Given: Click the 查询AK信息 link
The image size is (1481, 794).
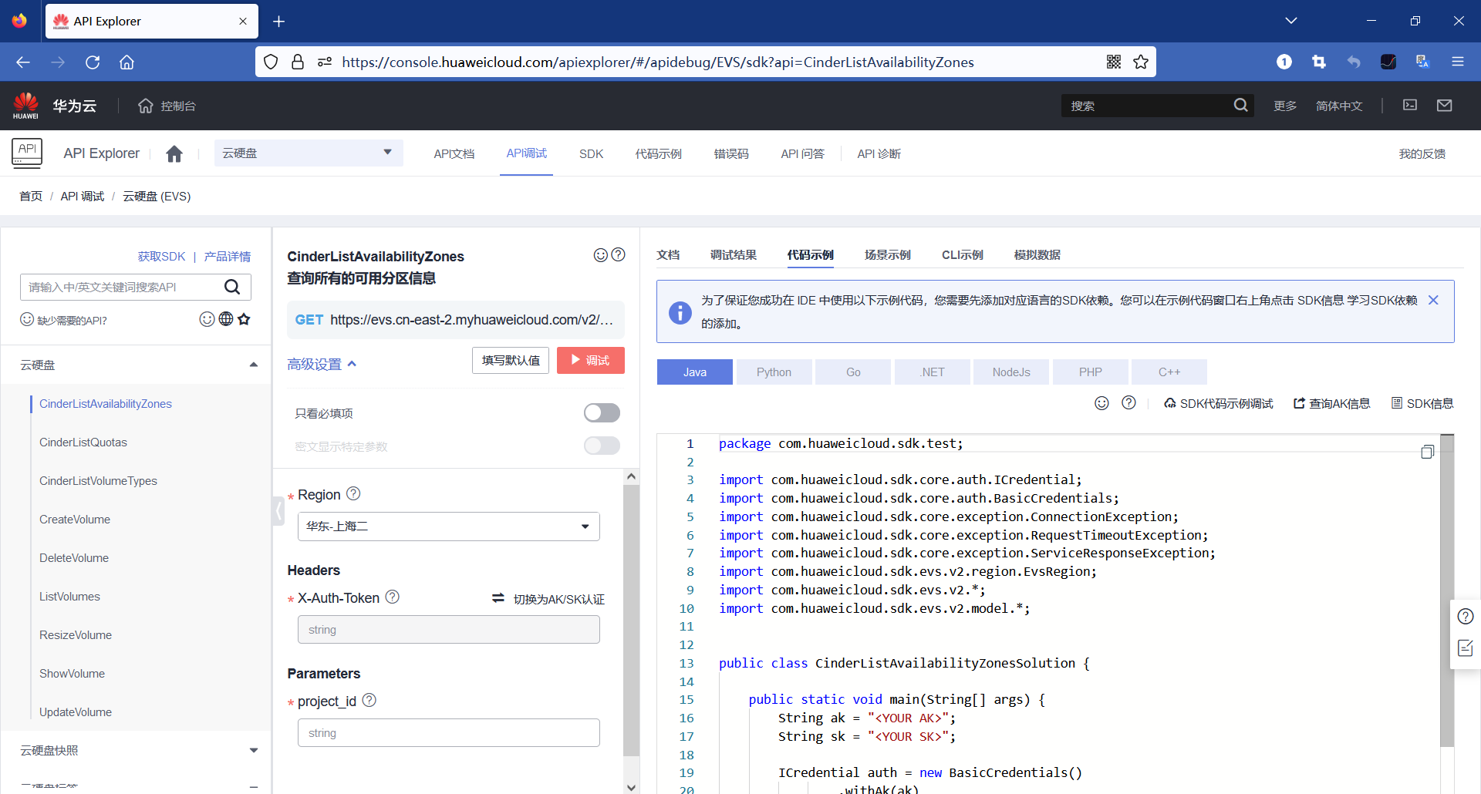Looking at the screenshot, I should point(1332,403).
